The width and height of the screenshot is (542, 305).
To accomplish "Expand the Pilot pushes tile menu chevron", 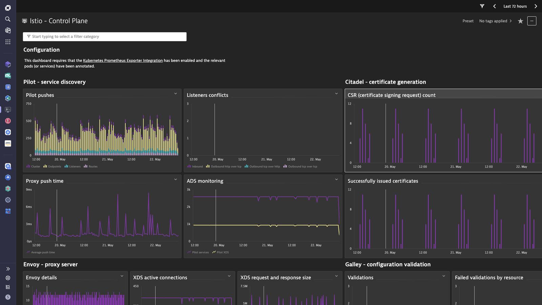I will pyautogui.click(x=175, y=94).
